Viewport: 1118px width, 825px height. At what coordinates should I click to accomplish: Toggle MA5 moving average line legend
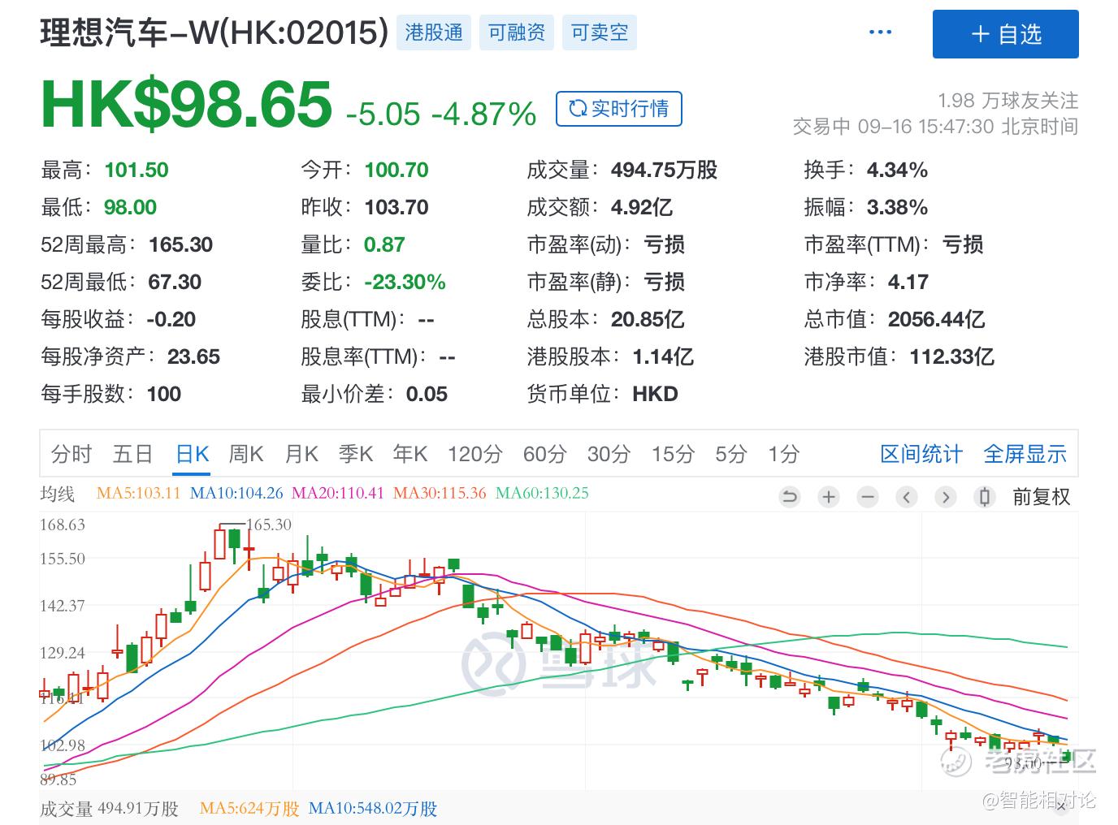(138, 493)
